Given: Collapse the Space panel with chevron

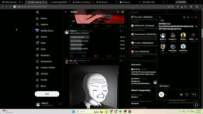Looking at the screenshot, I should [x=160, y=17].
